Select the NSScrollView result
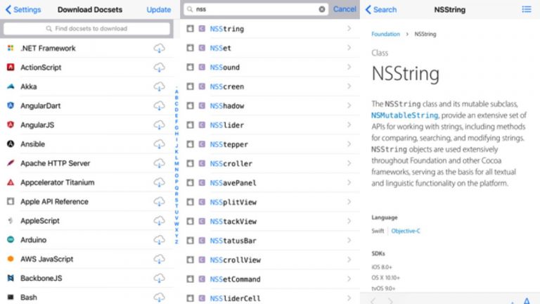The height and width of the screenshot is (304, 540). pos(270,260)
